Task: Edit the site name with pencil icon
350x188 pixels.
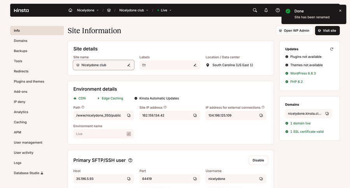Action: pyautogui.click(x=129, y=65)
